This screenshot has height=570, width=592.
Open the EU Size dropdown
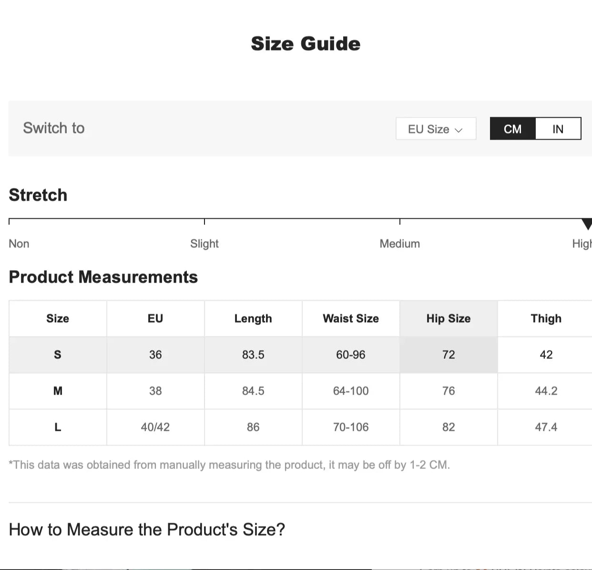[436, 129]
